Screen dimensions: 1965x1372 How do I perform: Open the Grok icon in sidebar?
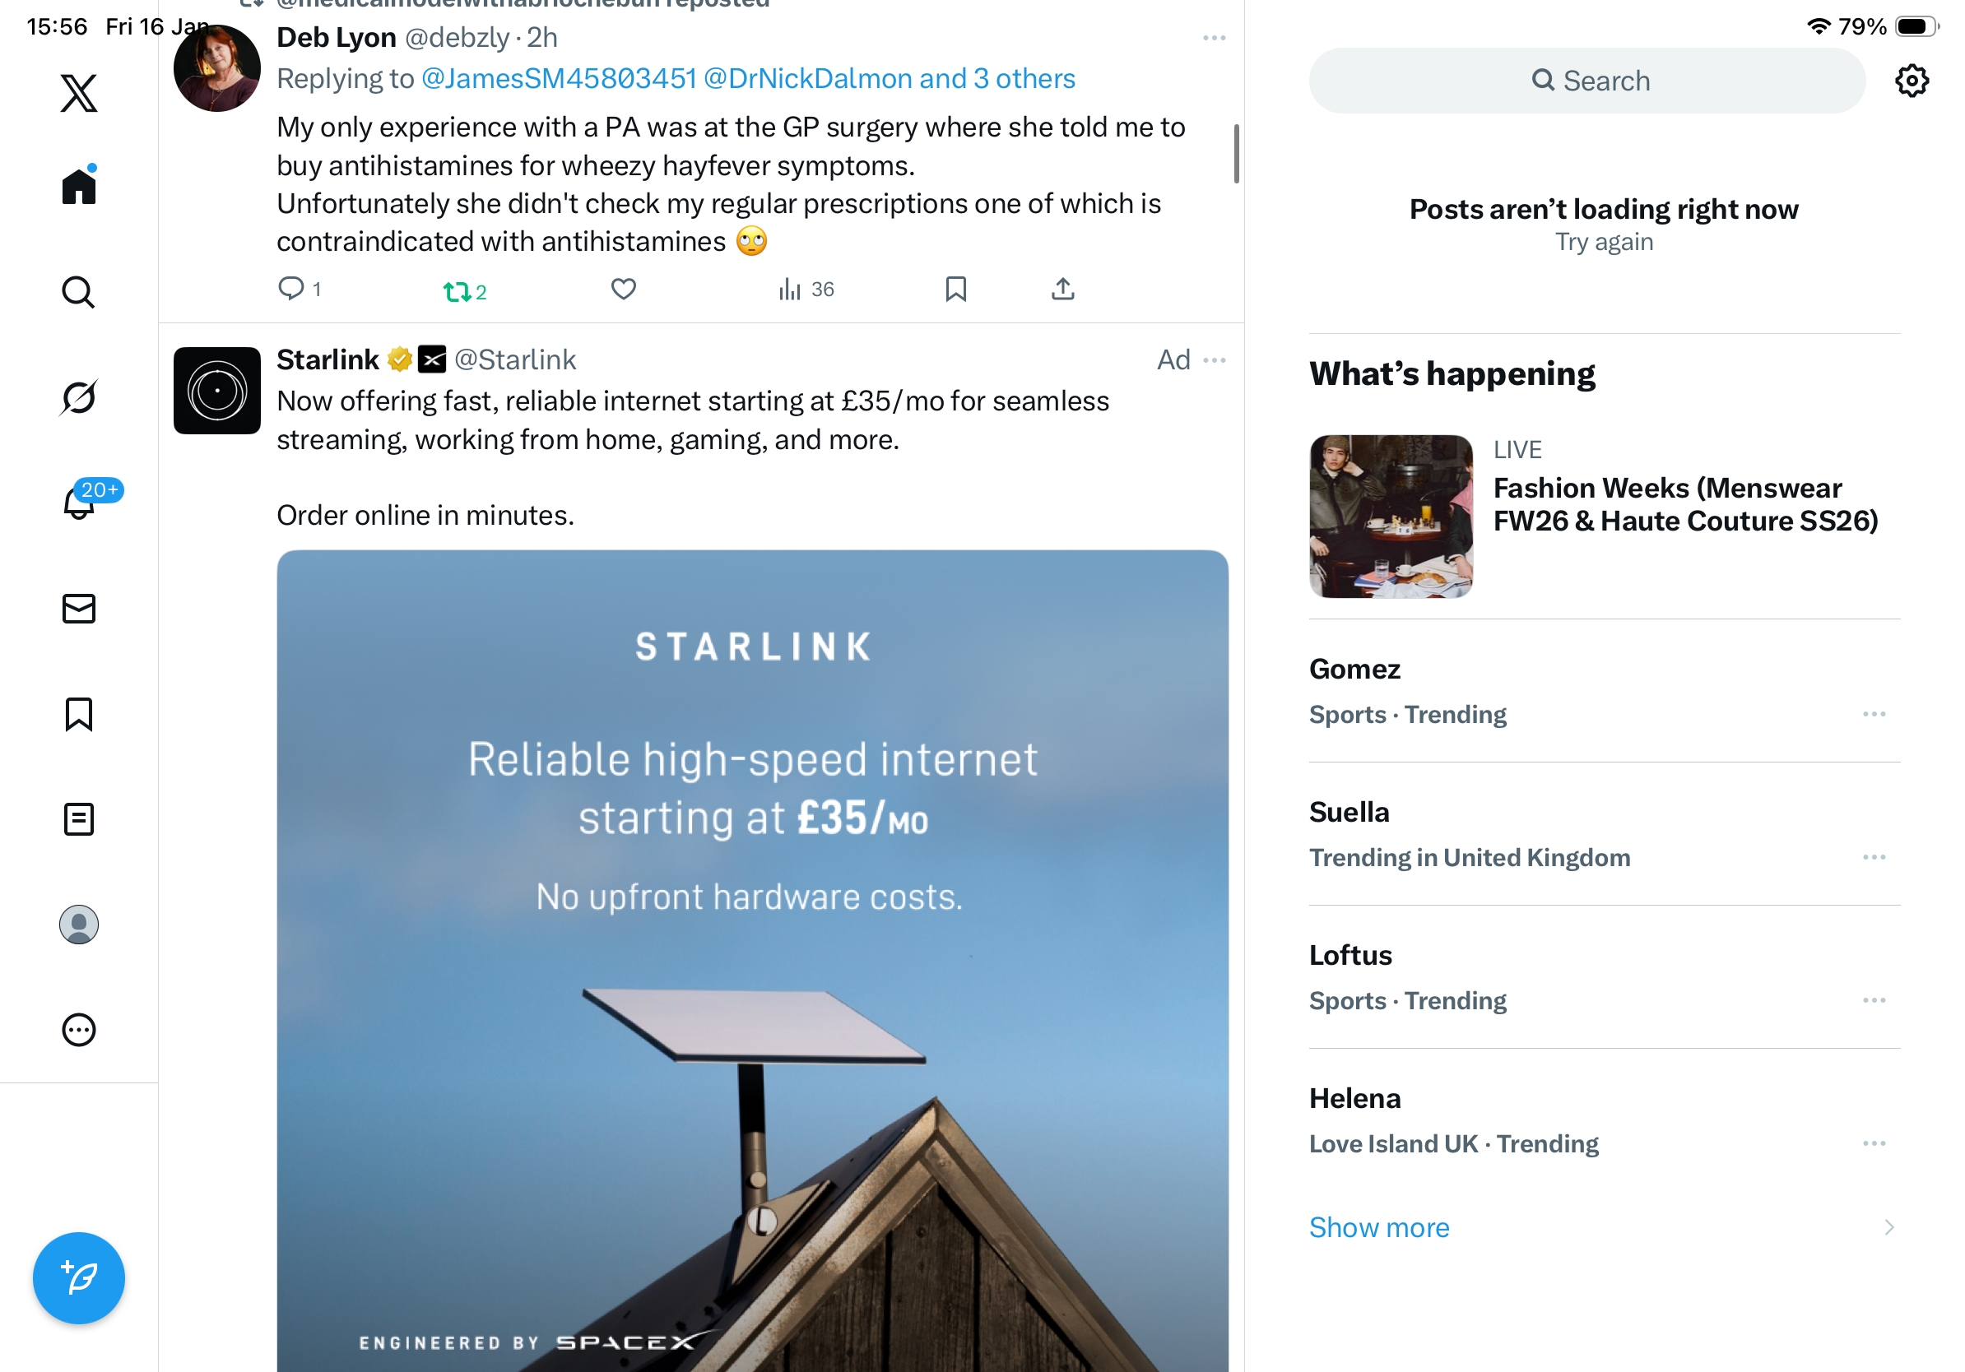point(79,398)
